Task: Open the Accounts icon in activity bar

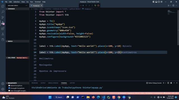Action: tap(3, 84)
